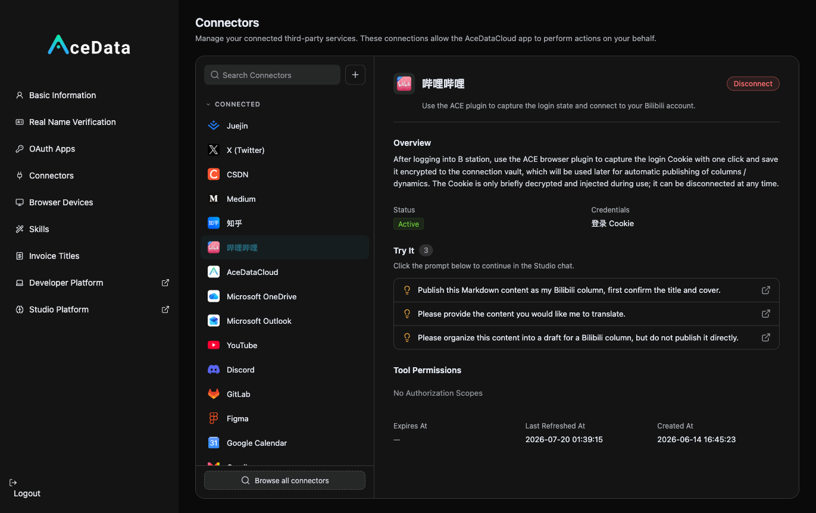Click the Bilibili logo in detail header
The width and height of the screenshot is (816, 513).
coord(404,84)
